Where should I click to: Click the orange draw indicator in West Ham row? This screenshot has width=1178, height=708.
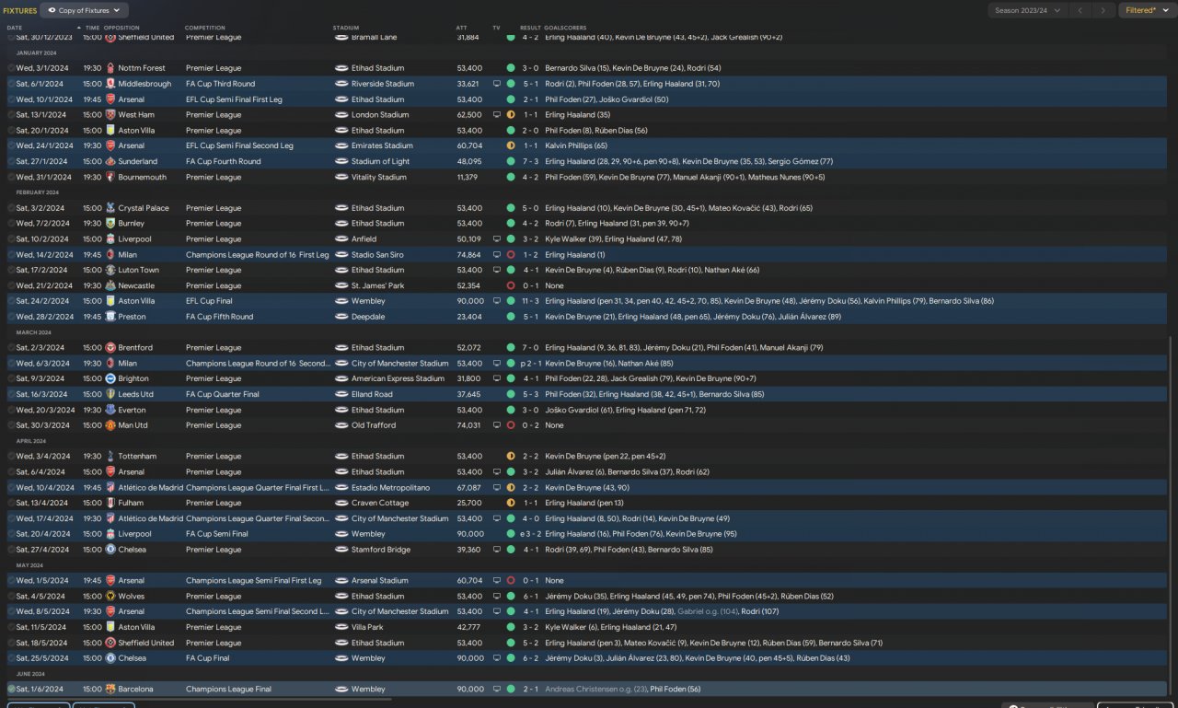coord(511,115)
